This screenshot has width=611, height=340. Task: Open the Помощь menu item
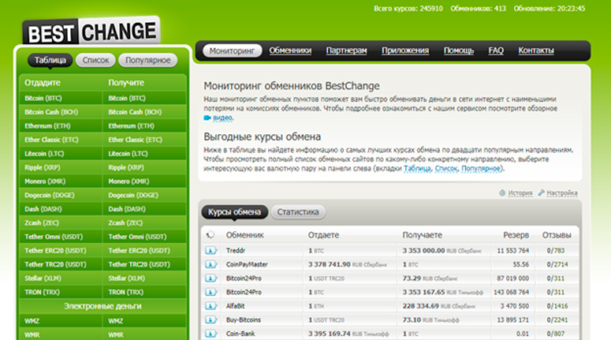coord(459,50)
